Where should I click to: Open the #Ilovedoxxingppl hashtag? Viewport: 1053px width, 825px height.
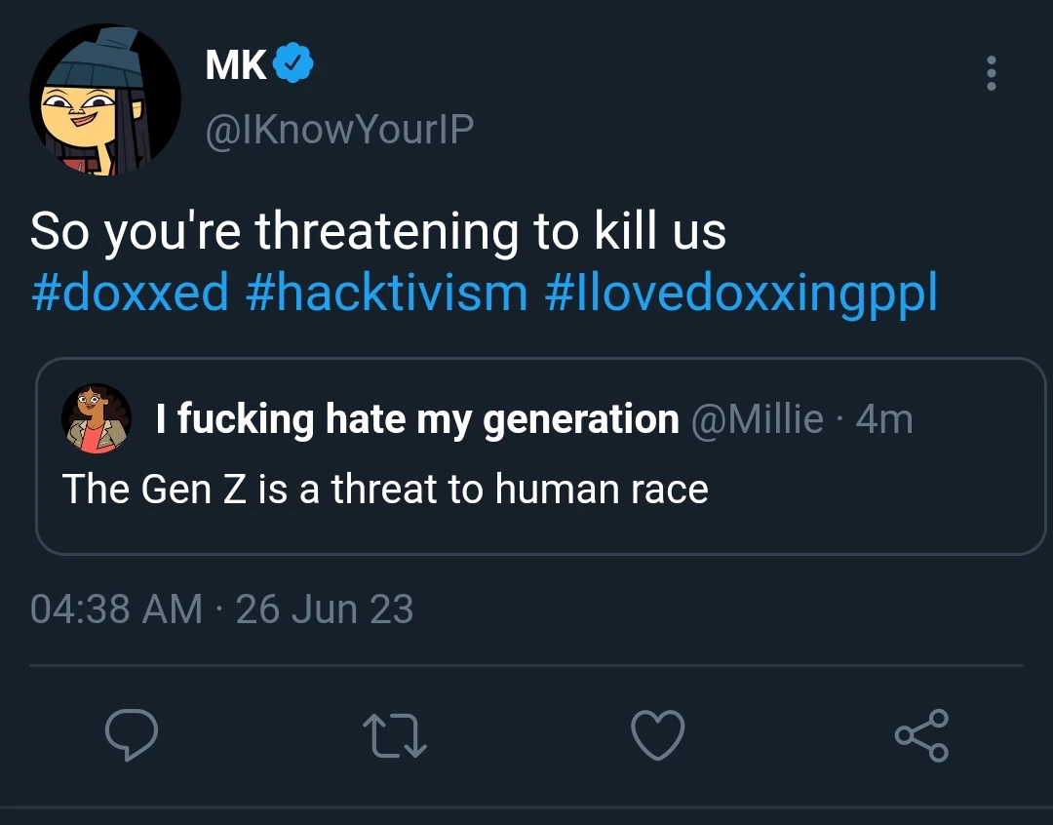pos(741,292)
